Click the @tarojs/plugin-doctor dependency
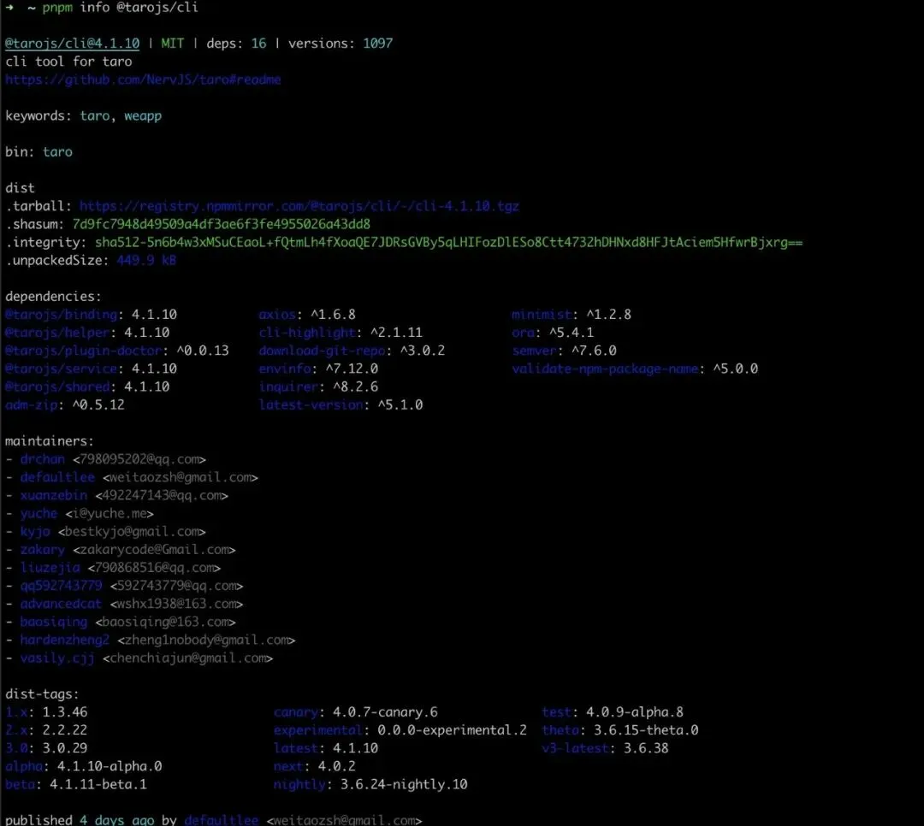The height and width of the screenshot is (826, 924). tap(84, 351)
